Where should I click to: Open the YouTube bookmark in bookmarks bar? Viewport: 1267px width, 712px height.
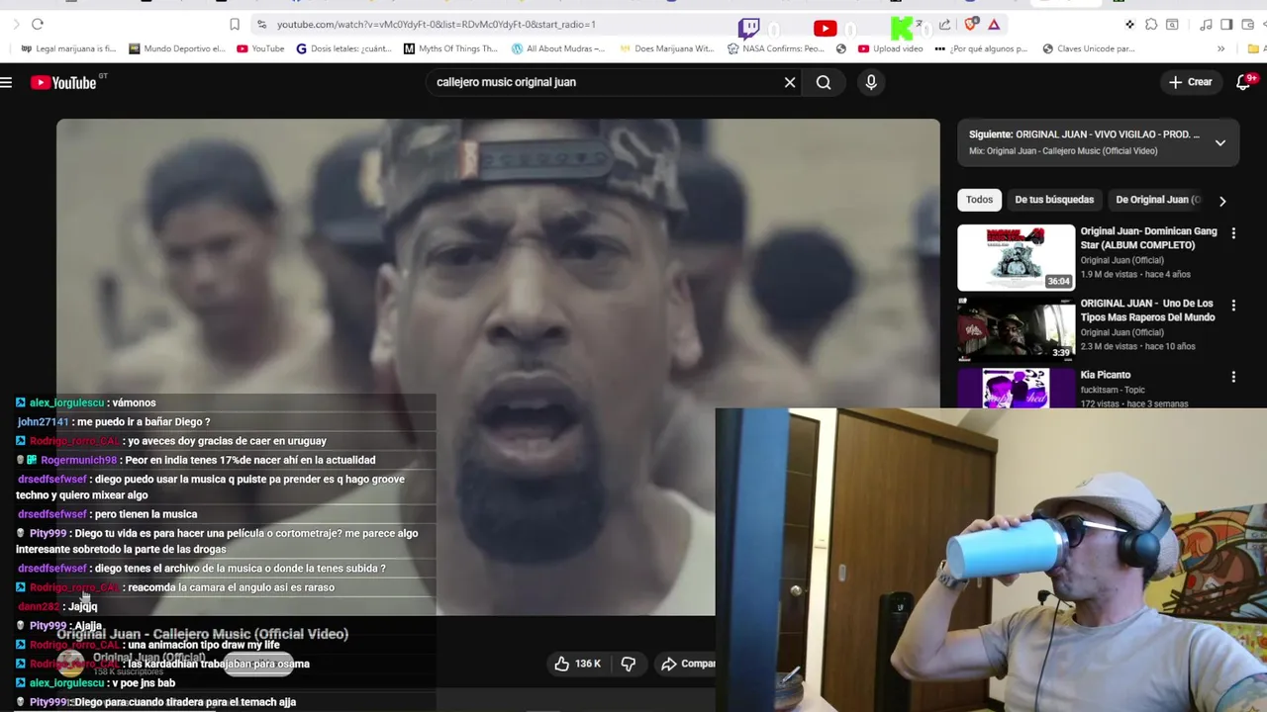click(260, 48)
